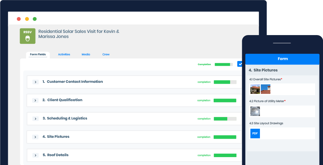The width and height of the screenshot is (323, 165).
Task: Select the Form Fields tab
Action: [x=38, y=54]
